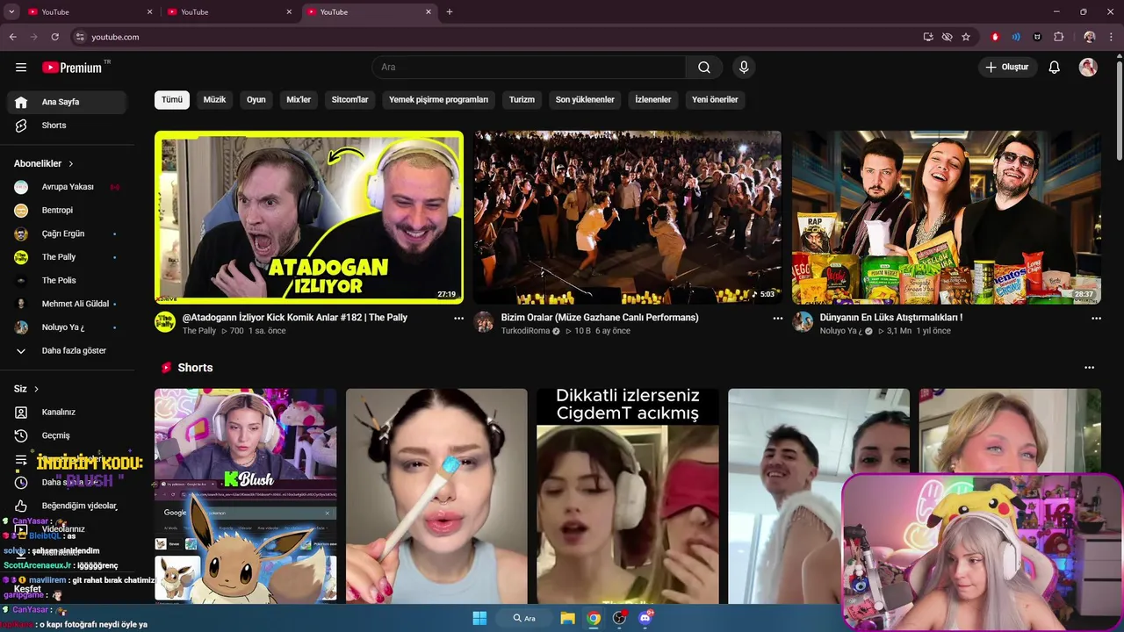Bookmark this page with the star
The width and height of the screenshot is (1124, 632).
click(966, 37)
